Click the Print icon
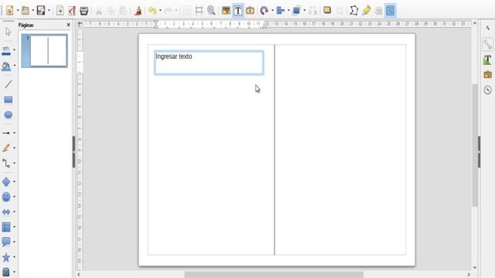Viewport: 495px width, 278px height. [84, 10]
